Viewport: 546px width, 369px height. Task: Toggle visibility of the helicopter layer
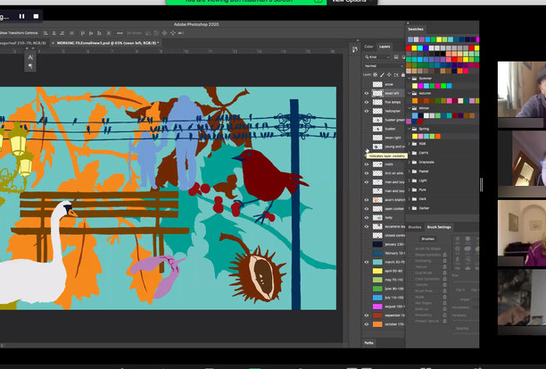[x=367, y=112]
